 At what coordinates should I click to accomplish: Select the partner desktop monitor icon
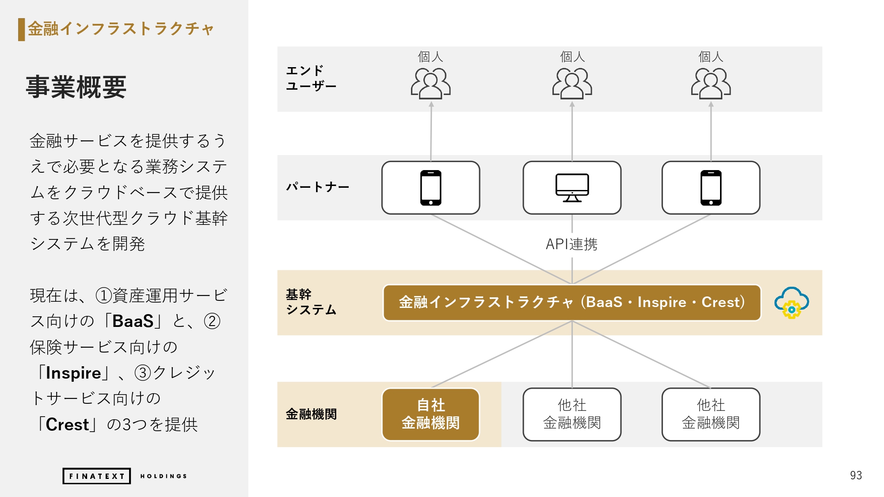(572, 188)
